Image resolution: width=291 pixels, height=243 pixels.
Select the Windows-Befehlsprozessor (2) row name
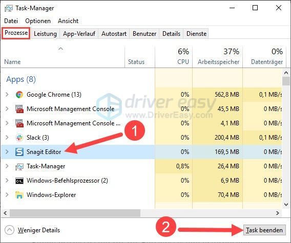pyautogui.click(x=67, y=181)
